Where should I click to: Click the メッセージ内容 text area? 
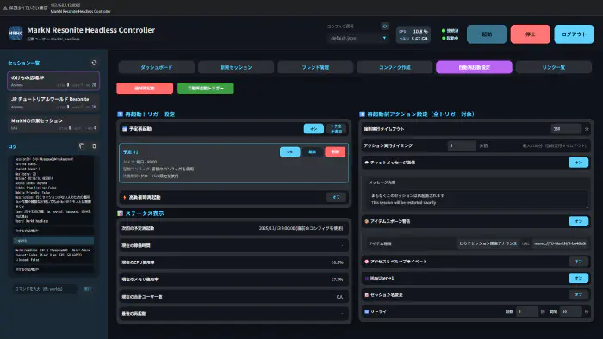(478, 200)
